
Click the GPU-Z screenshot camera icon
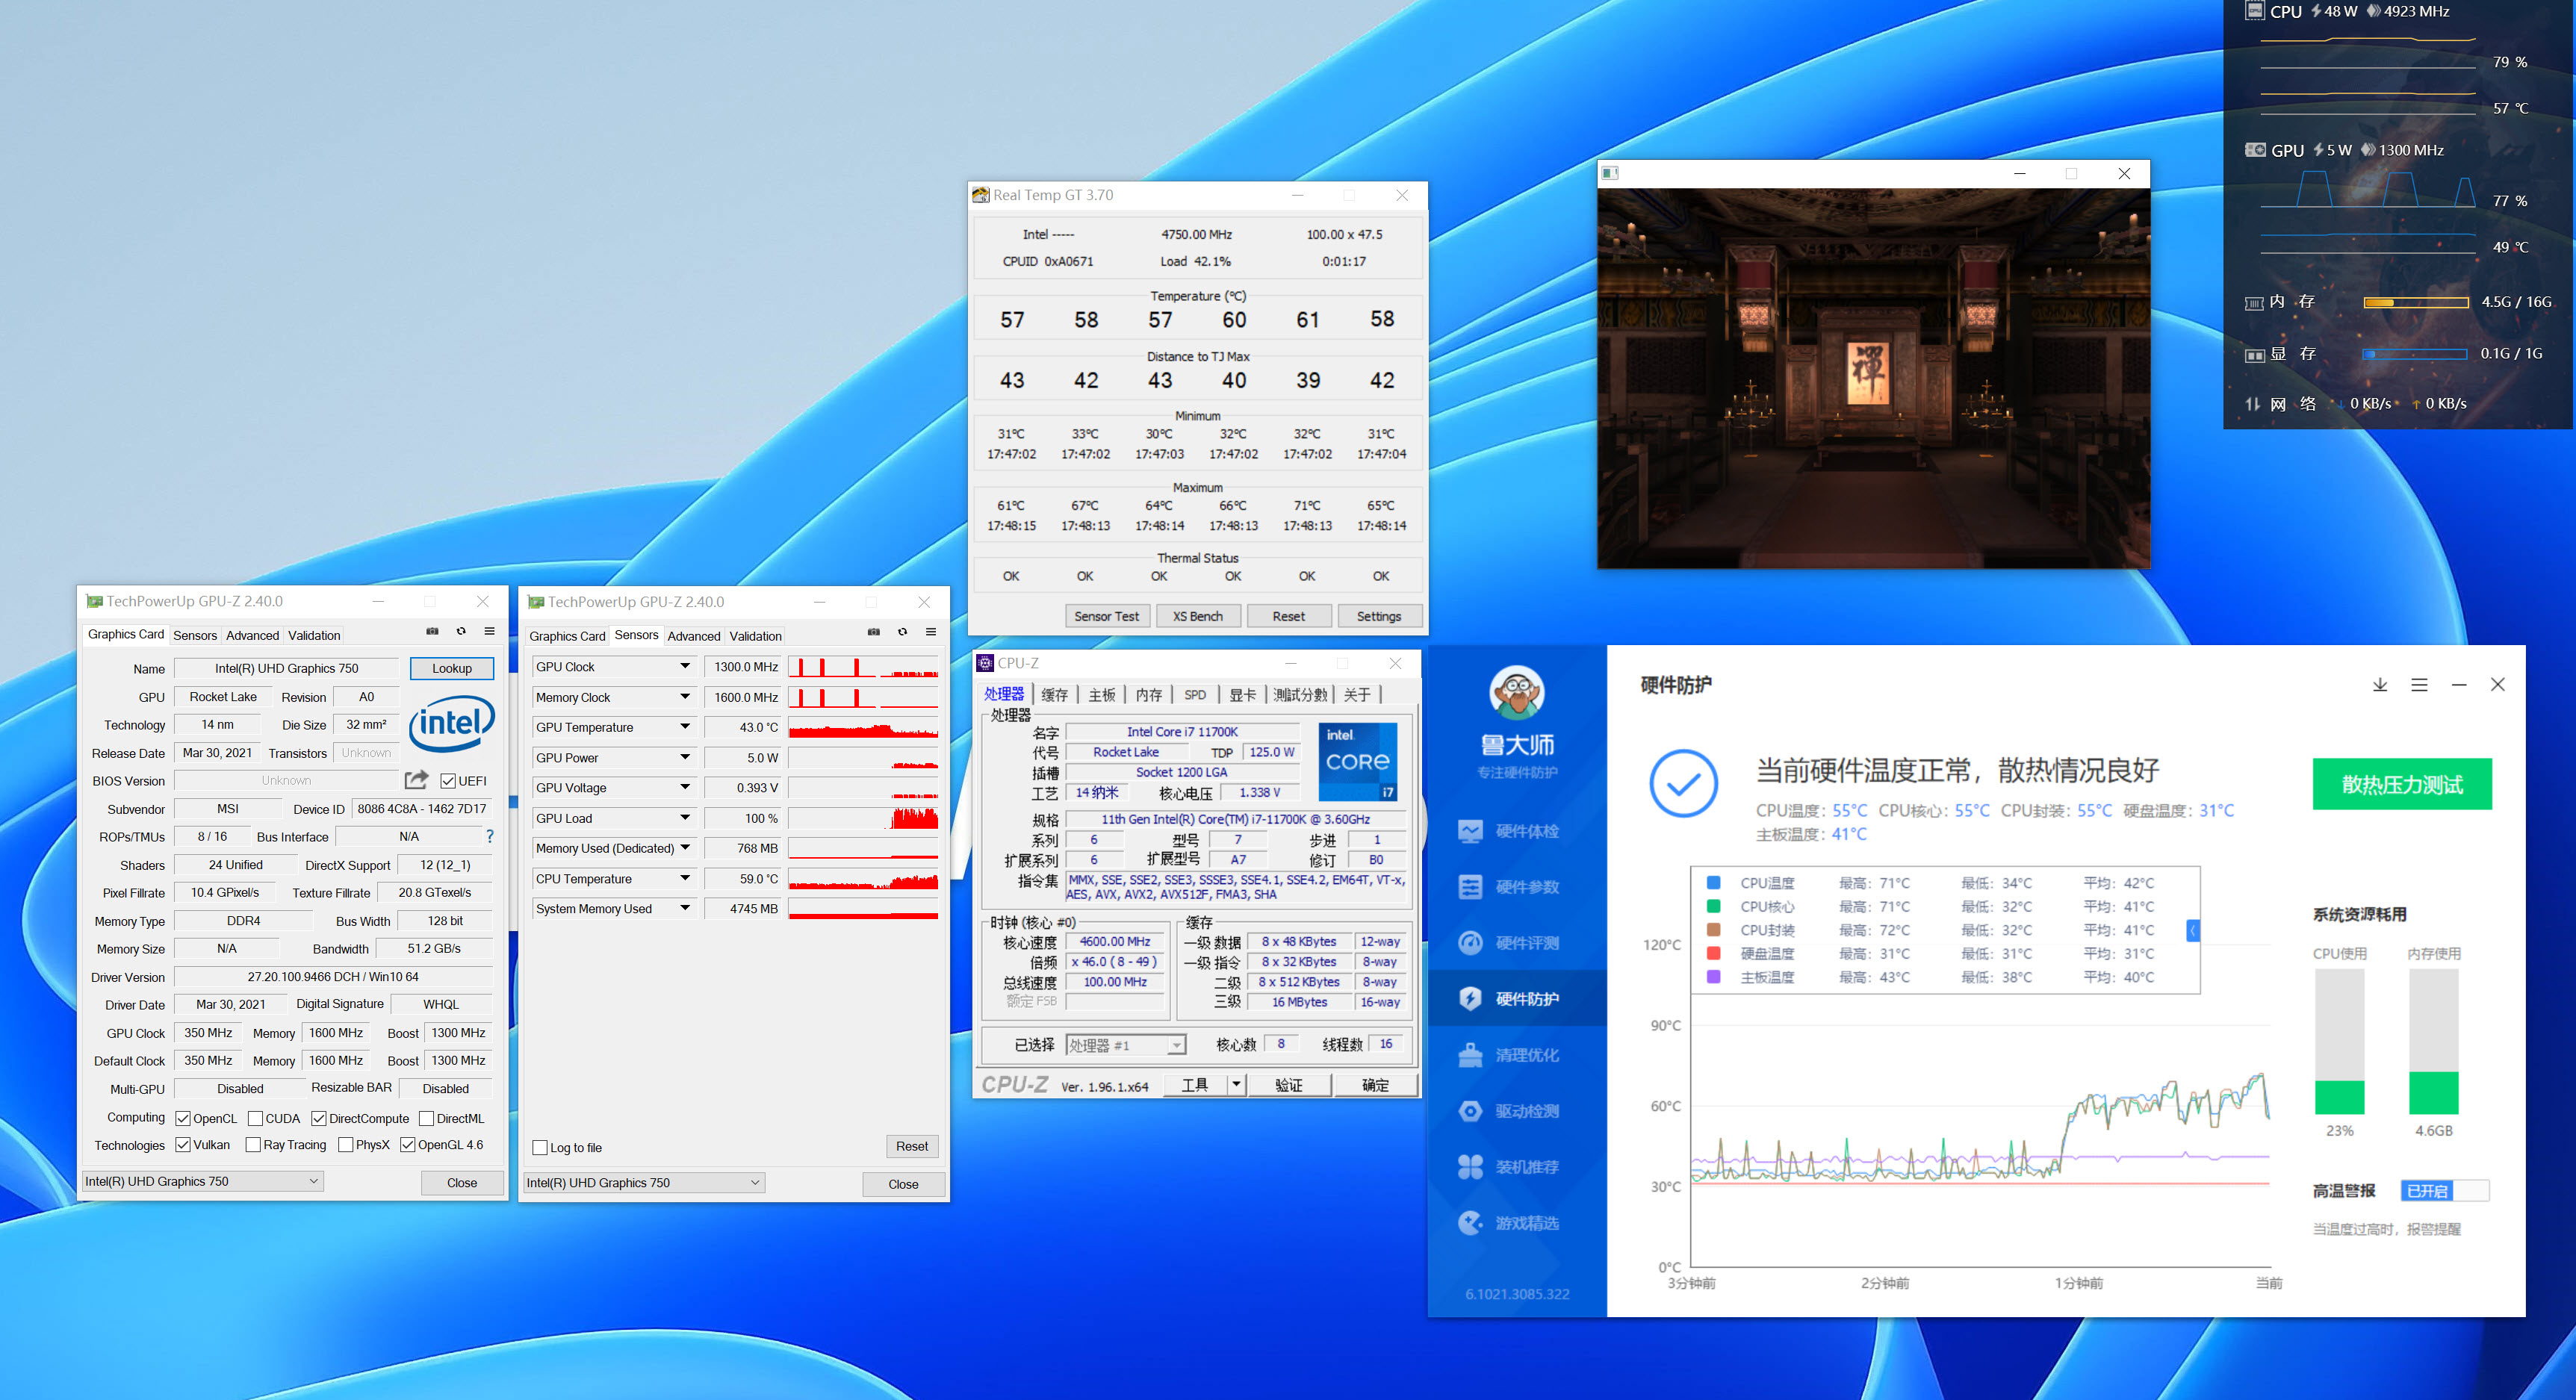point(432,632)
